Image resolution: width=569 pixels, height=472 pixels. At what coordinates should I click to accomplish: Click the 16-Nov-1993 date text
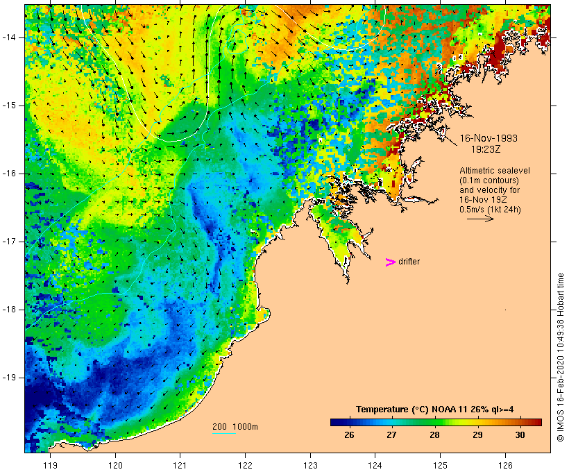click(x=489, y=138)
